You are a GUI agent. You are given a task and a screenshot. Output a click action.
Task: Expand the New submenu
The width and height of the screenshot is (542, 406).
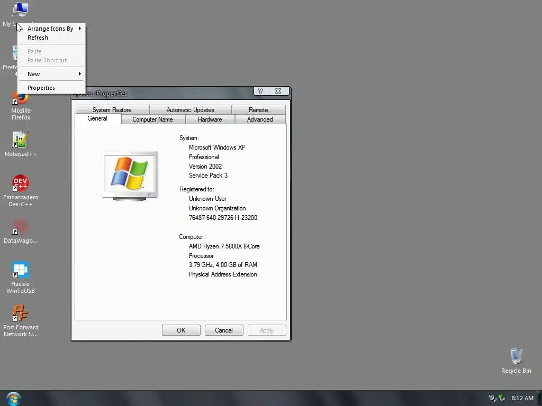click(x=51, y=74)
